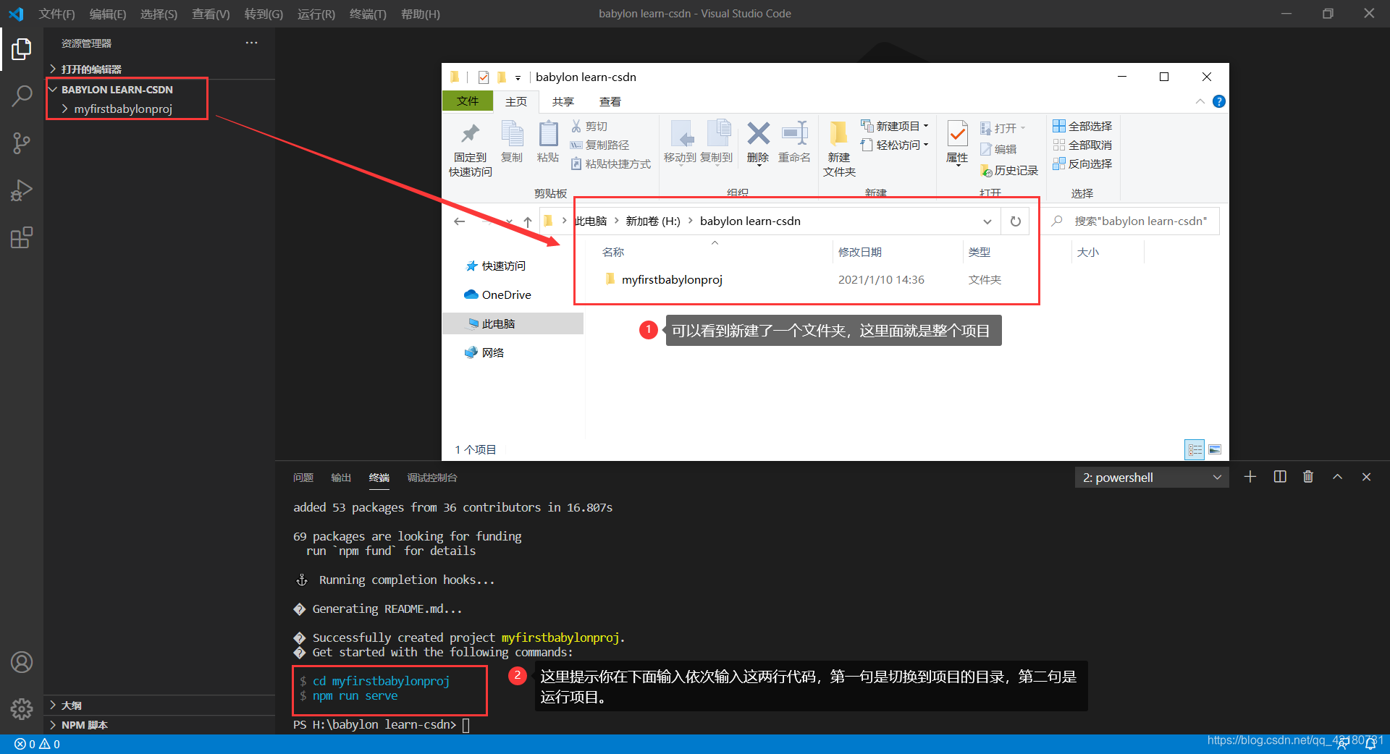Toggle the quick access toolbar properties checkmark
This screenshot has width=1390, height=754.
(x=483, y=77)
